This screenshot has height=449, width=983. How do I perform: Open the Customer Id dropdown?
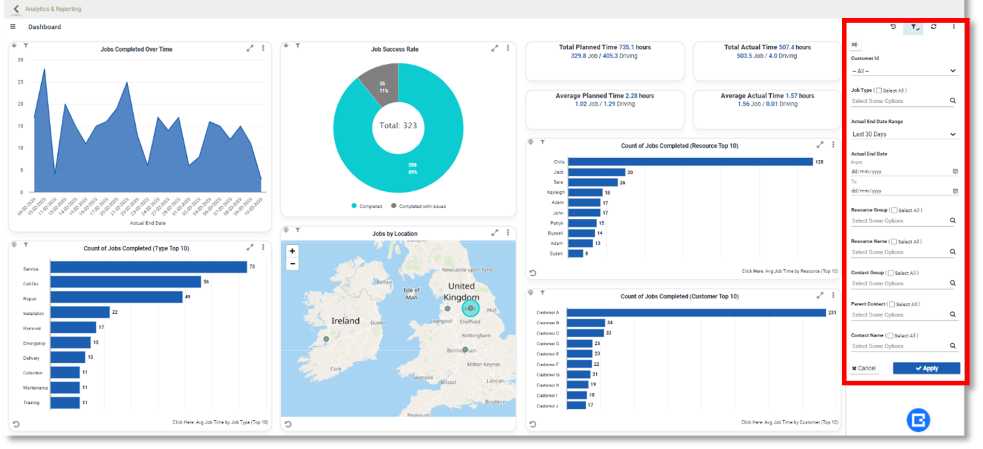(904, 71)
